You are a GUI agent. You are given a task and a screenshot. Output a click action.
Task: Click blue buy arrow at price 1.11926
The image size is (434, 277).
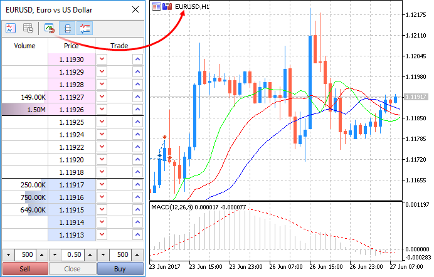(137, 110)
